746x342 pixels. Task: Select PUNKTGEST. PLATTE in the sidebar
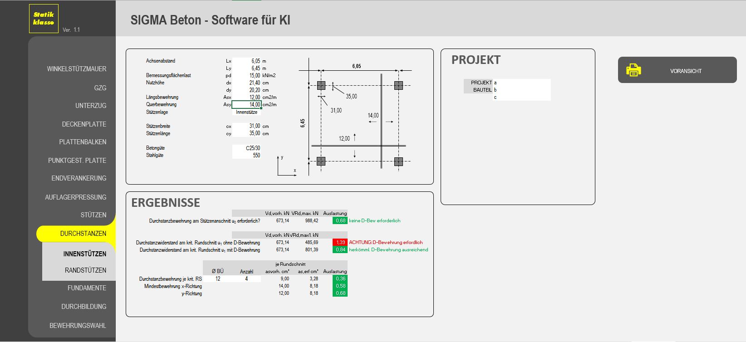77,161
